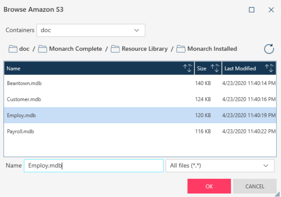
Task: Grab the resize grip in the dialog corner
Action: [x=278, y=194]
